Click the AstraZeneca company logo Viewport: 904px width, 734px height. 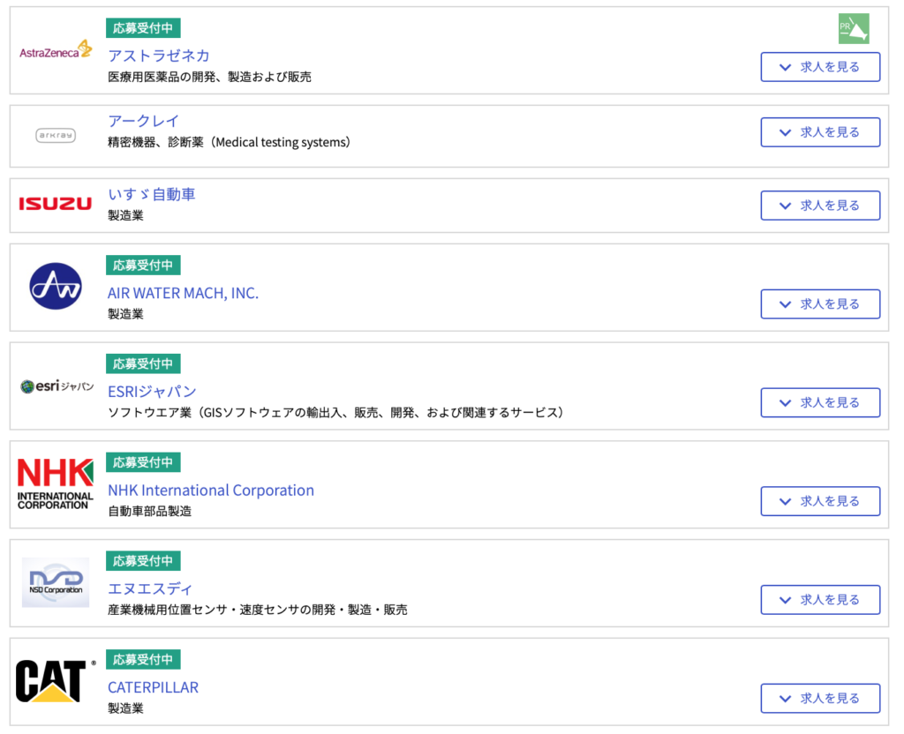tap(56, 50)
